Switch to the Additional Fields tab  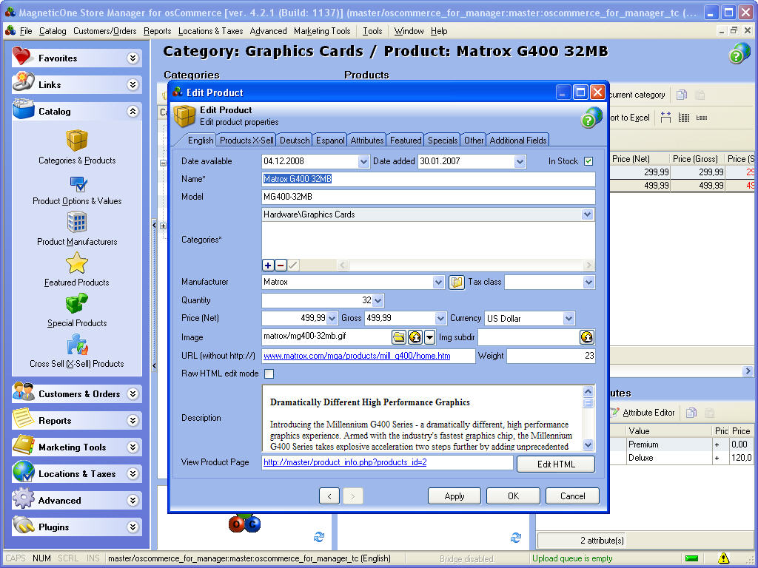[517, 141]
